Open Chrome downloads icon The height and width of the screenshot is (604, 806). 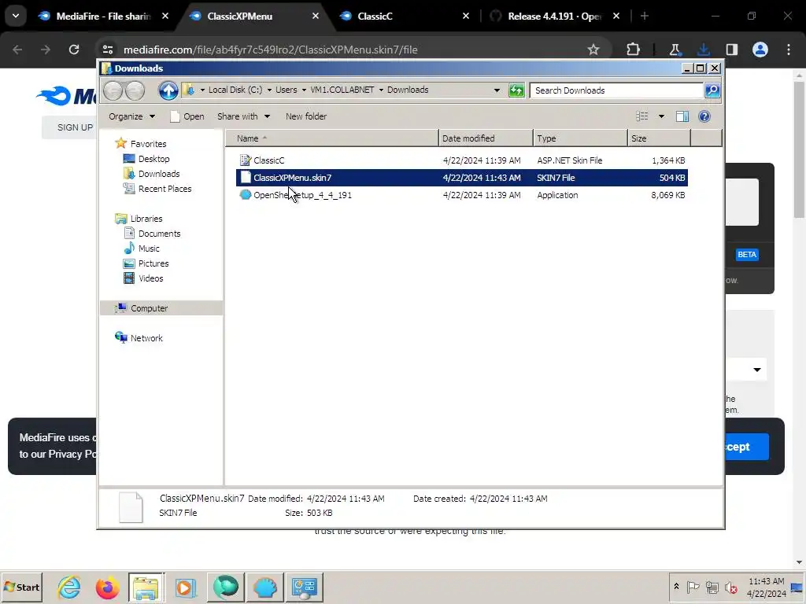tap(704, 50)
